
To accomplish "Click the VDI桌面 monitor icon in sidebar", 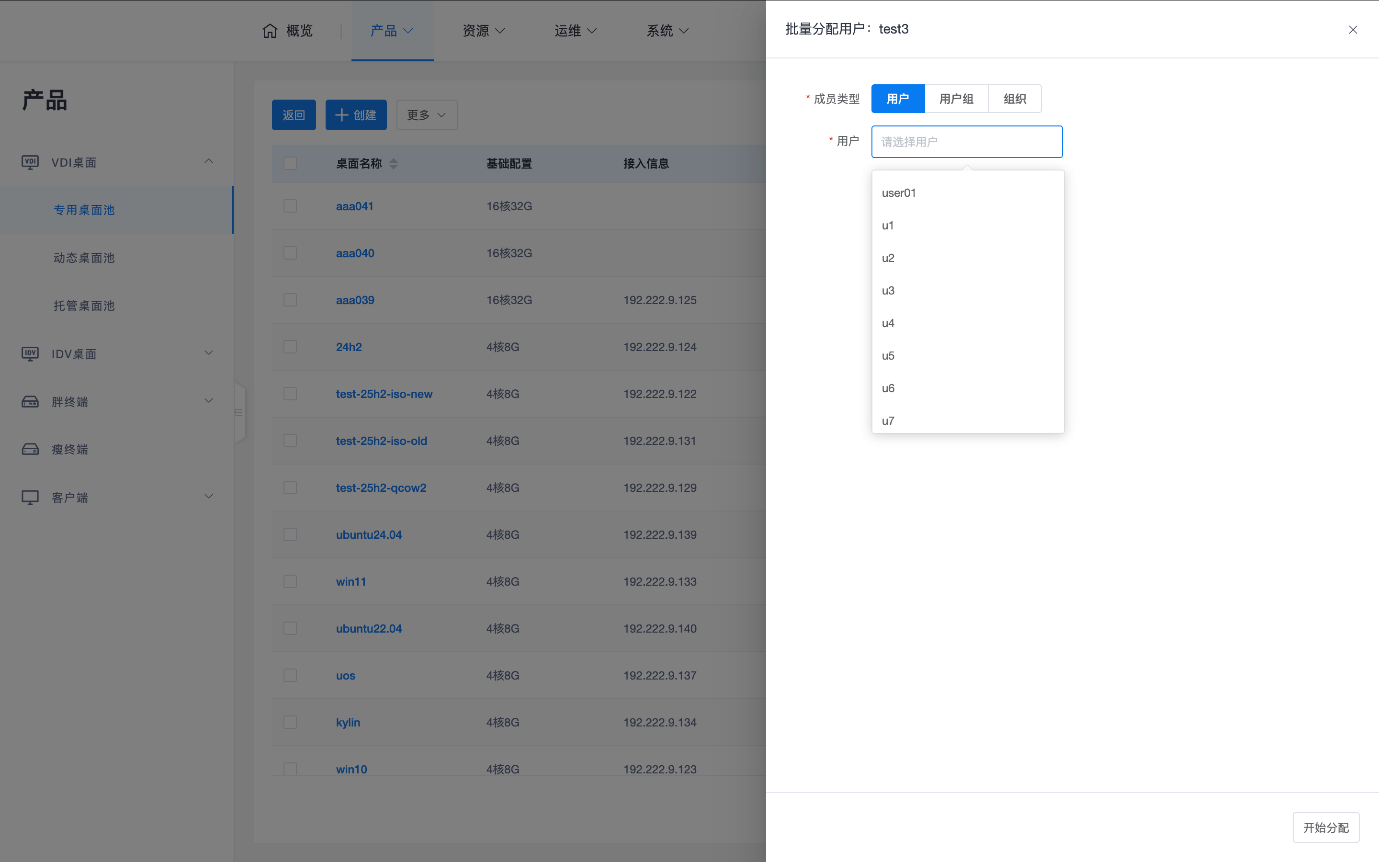I will (x=30, y=162).
